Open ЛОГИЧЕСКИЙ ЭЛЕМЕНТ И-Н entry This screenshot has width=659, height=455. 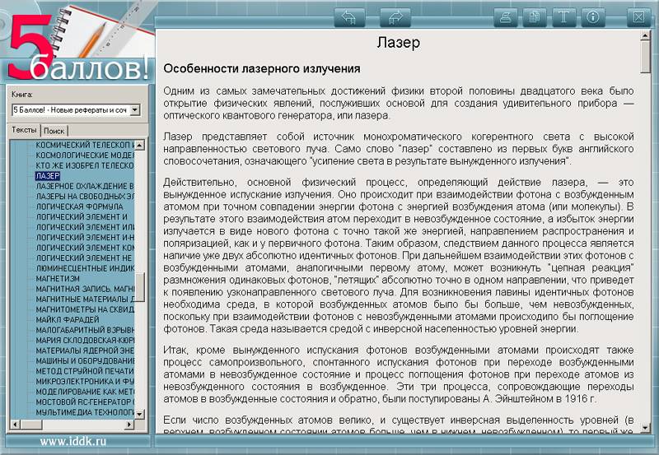[85, 237]
